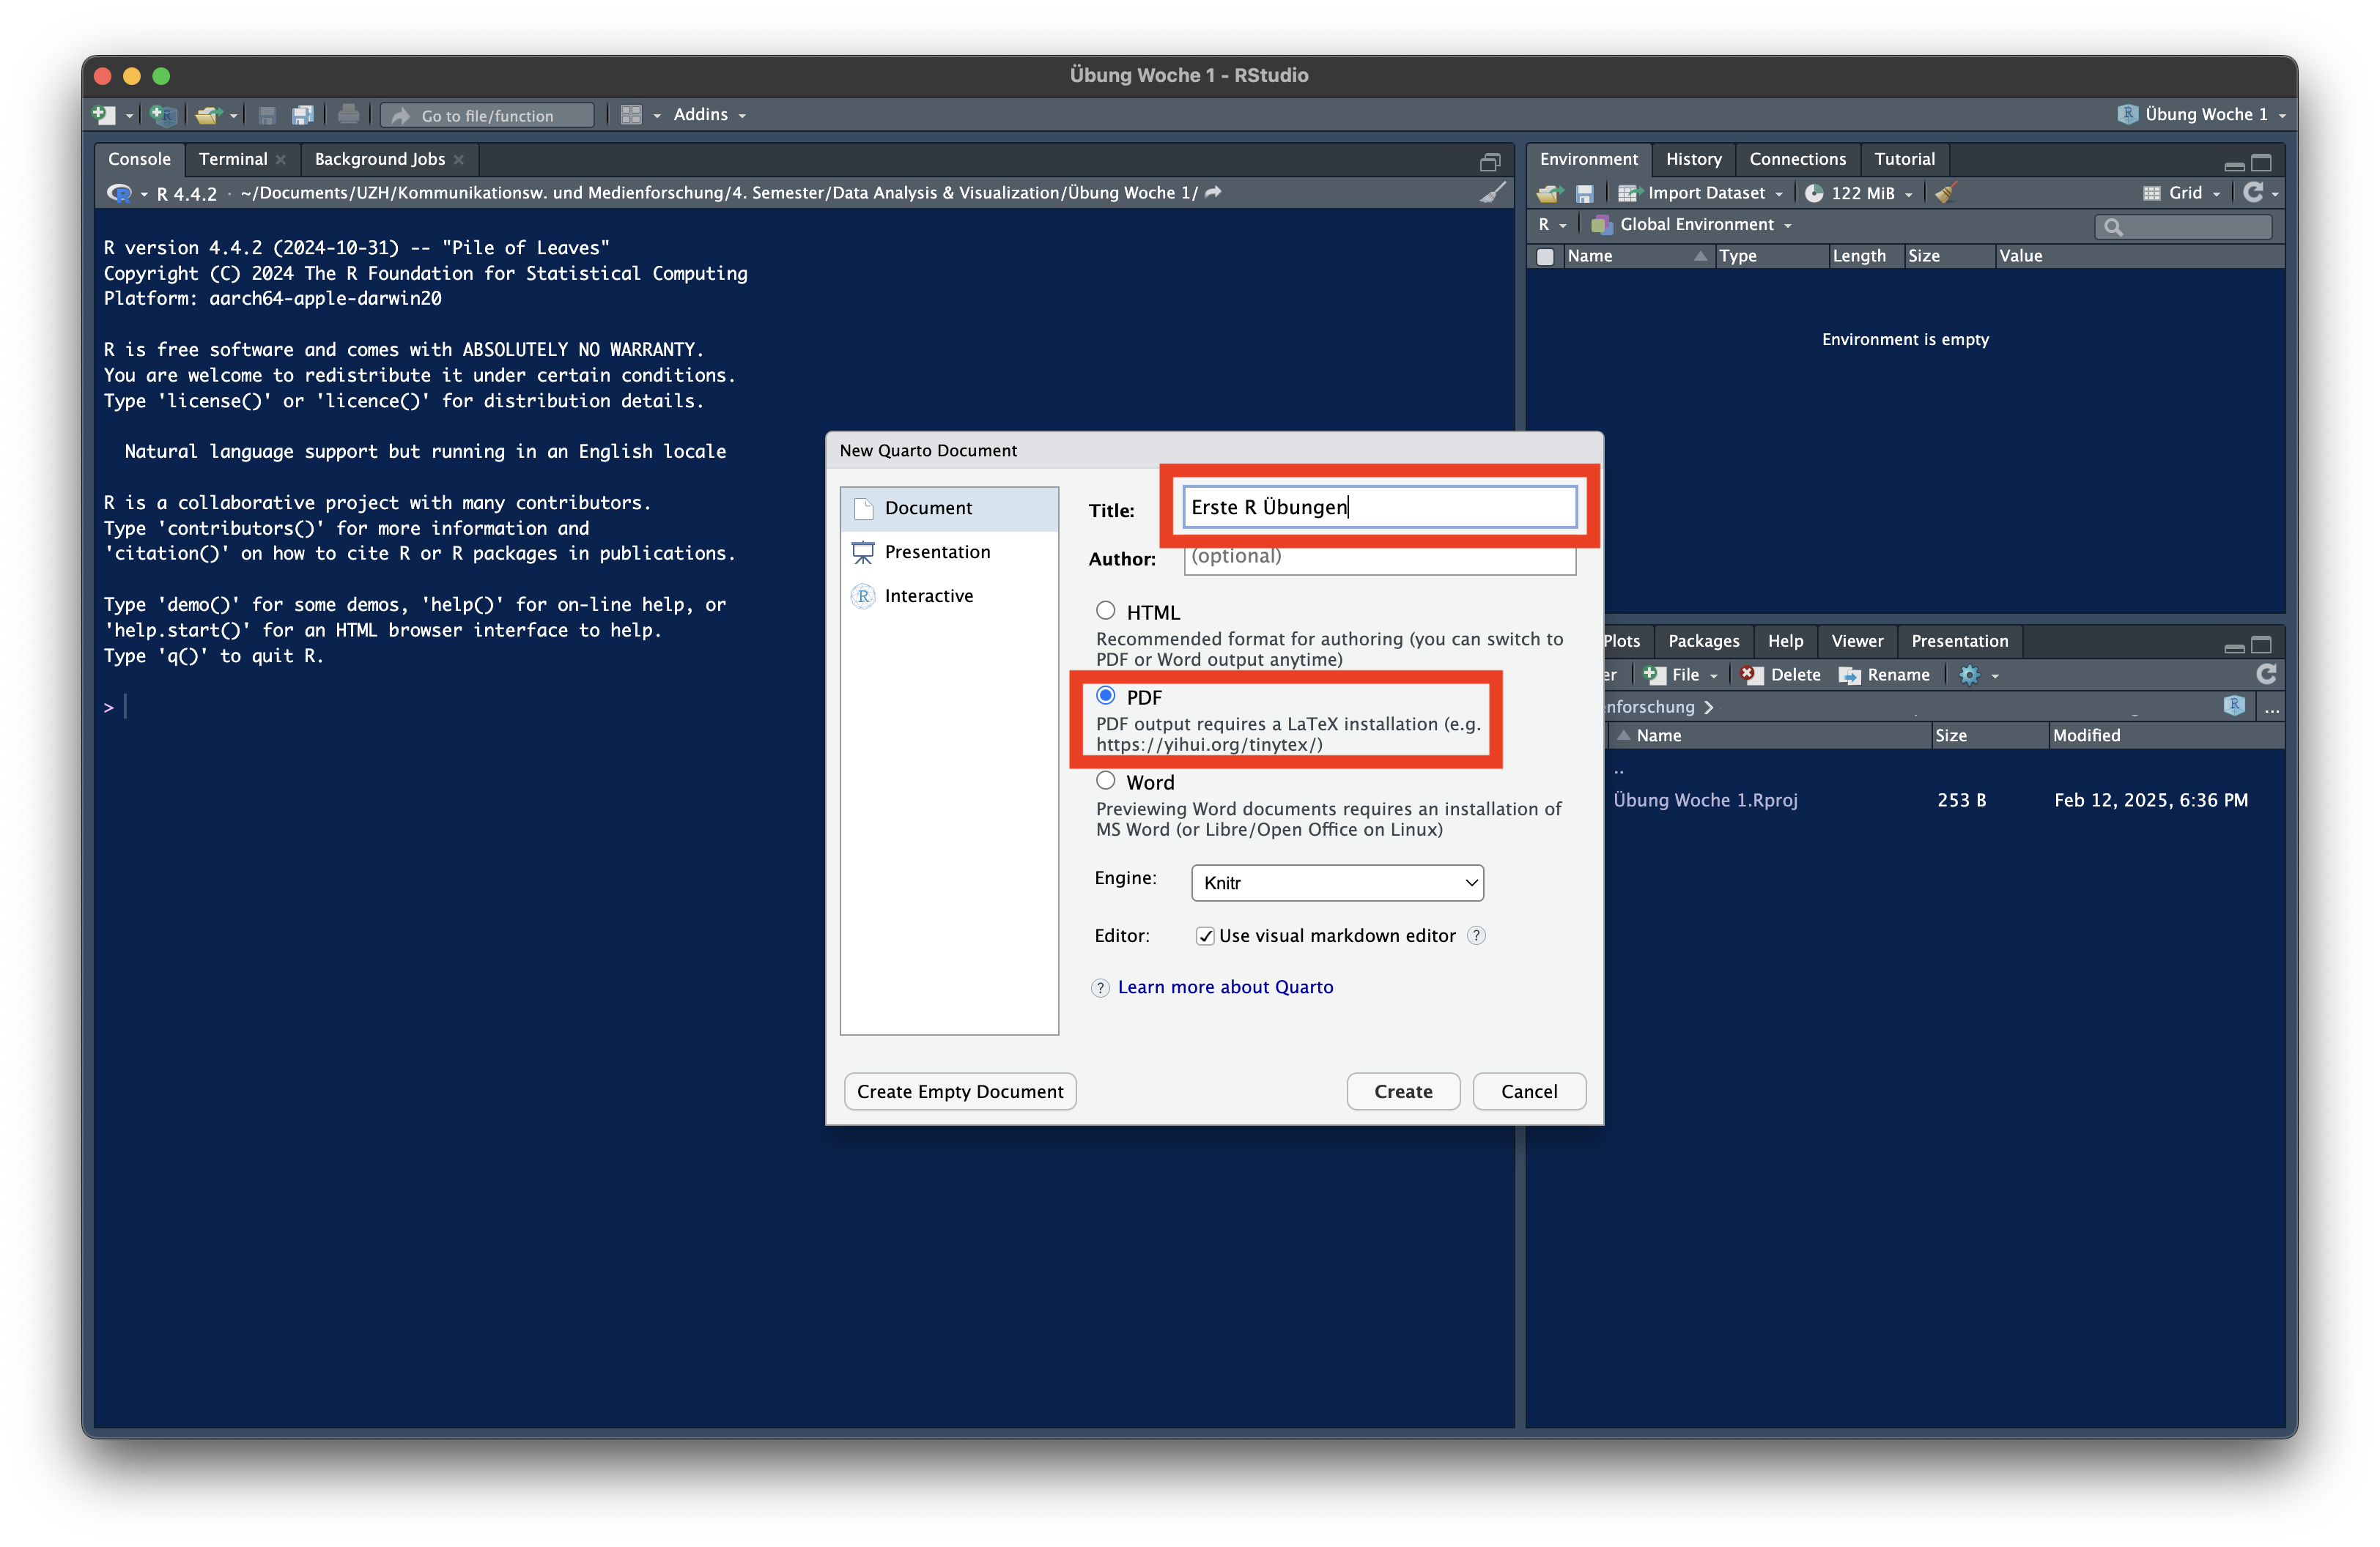The width and height of the screenshot is (2380, 1547).
Task: Click the Print icon in the main toolbar
Action: click(348, 115)
